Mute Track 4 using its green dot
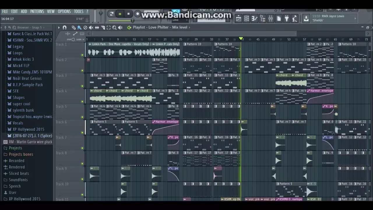This screenshot has height=210, width=373. click(82, 101)
